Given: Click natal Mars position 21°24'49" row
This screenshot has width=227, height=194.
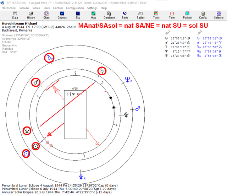Looking at the screenshot, I should pos(178,43).
